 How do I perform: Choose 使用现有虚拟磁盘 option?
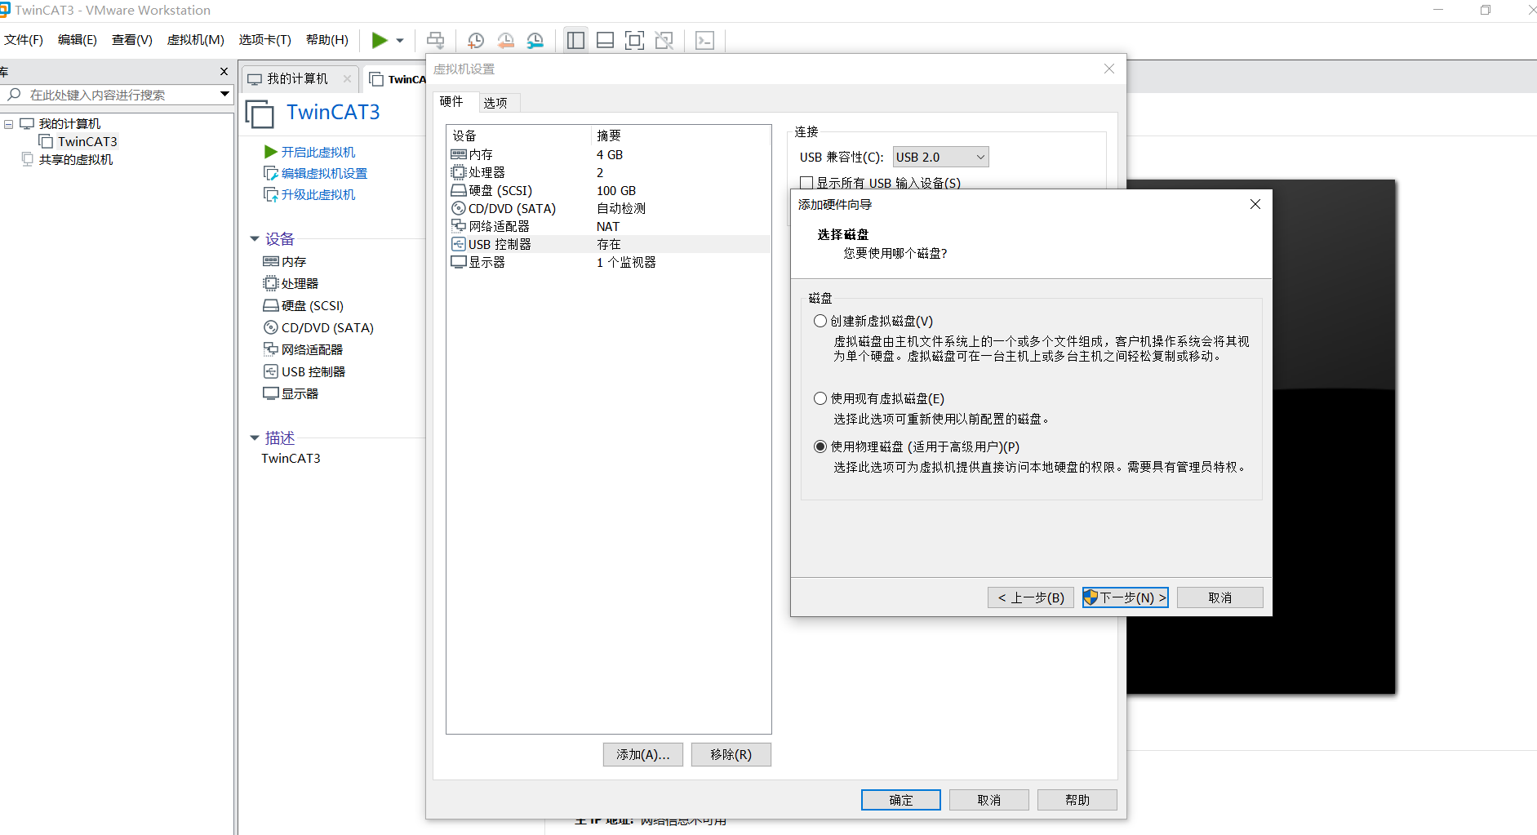click(x=820, y=398)
